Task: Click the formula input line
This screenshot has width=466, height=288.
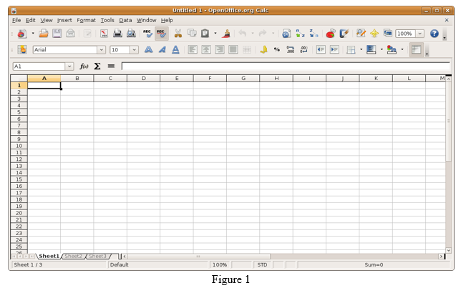Action: pos(285,66)
